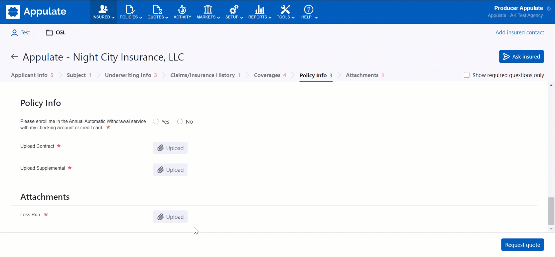Click the vertical scrollbar thumb

551,211
